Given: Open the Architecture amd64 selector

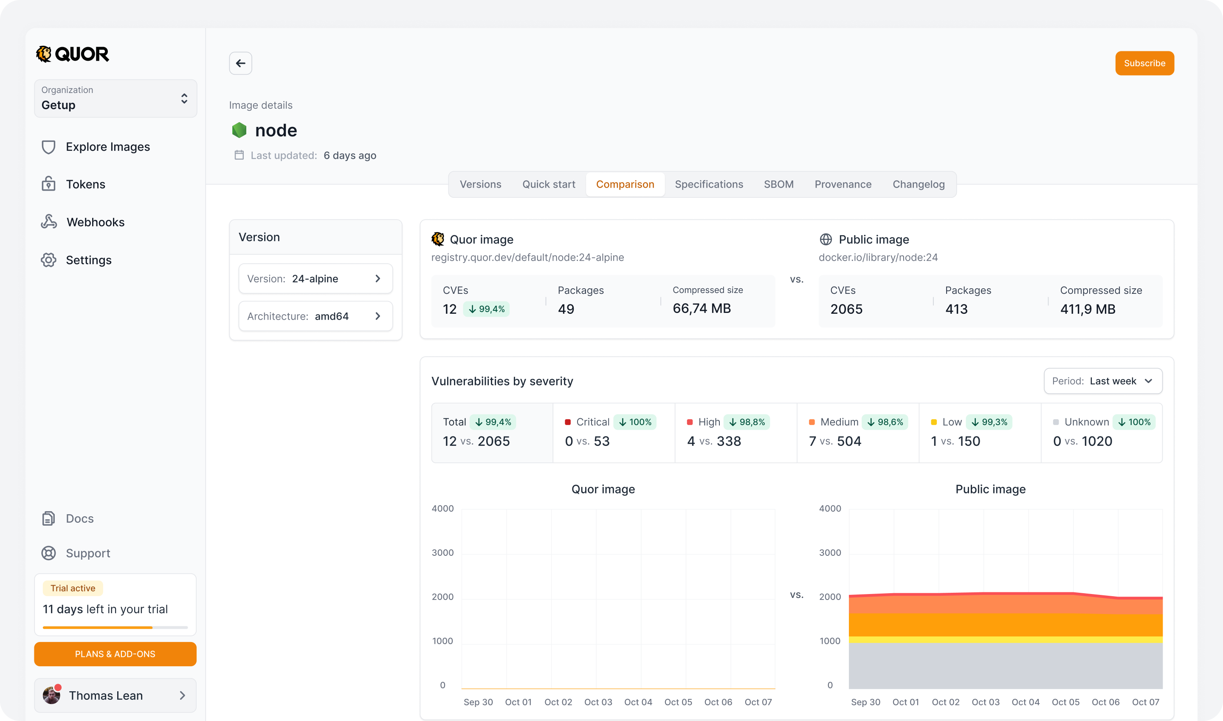Looking at the screenshot, I should 316,316.
